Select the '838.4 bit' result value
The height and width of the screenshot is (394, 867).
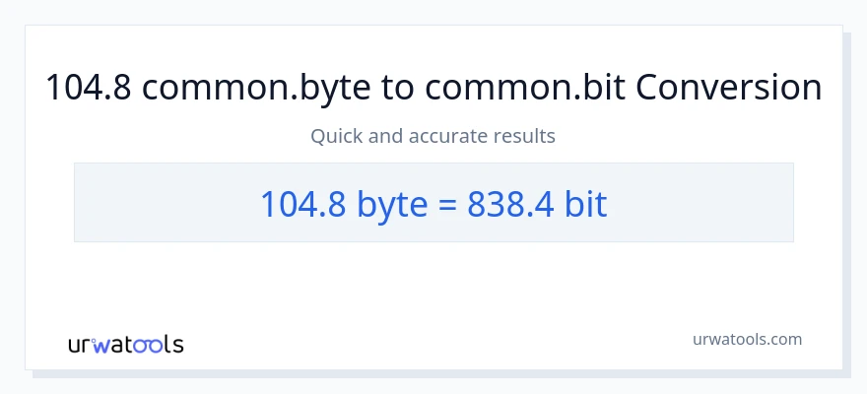coord(537,203)
